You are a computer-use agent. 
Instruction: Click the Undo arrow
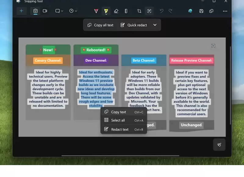(x=162, y=11)
